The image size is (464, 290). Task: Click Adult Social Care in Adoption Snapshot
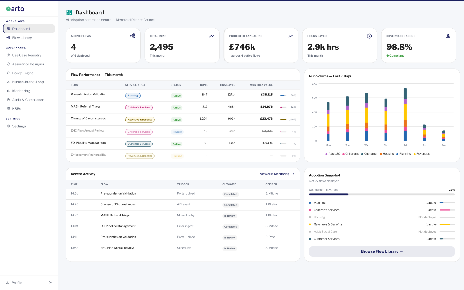click(x=325, y=232)
